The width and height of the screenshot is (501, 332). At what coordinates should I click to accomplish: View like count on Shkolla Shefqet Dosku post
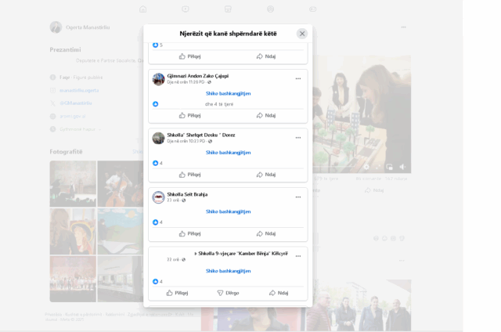click(x=157, y=163)
